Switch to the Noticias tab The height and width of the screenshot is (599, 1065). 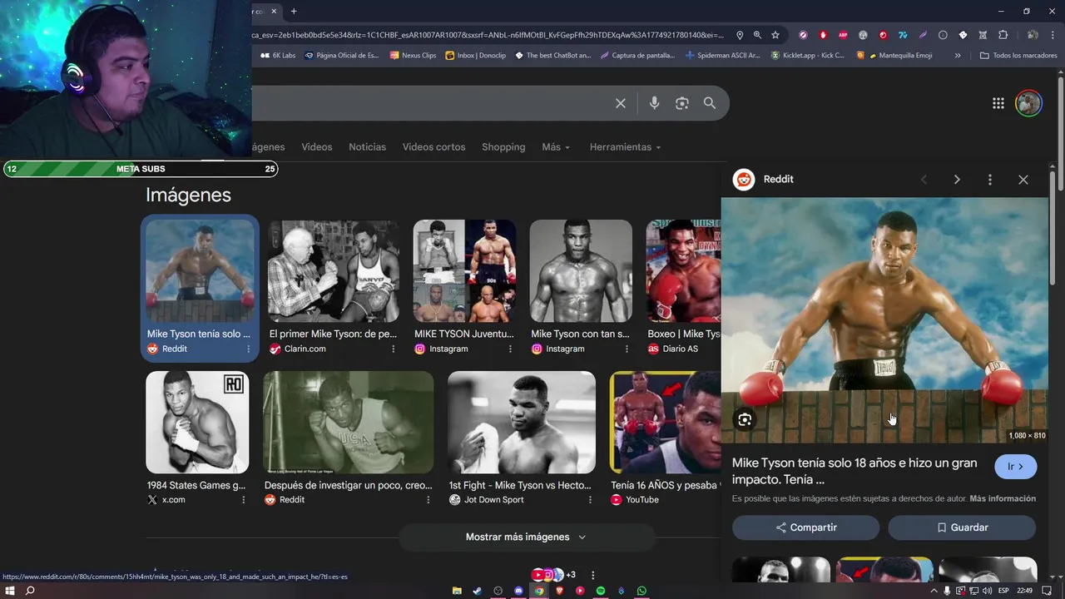[368, 147]
